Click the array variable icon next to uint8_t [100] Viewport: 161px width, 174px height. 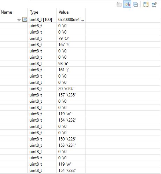[25, 20]
